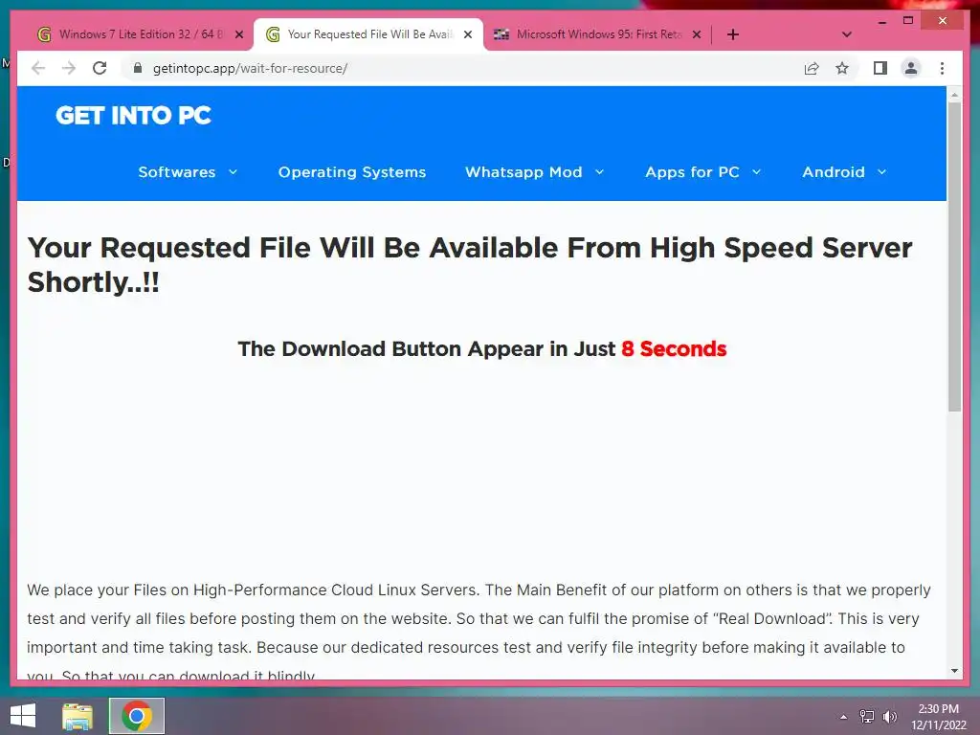
Task: Open the Windows Start button
Action: point(23,716)
